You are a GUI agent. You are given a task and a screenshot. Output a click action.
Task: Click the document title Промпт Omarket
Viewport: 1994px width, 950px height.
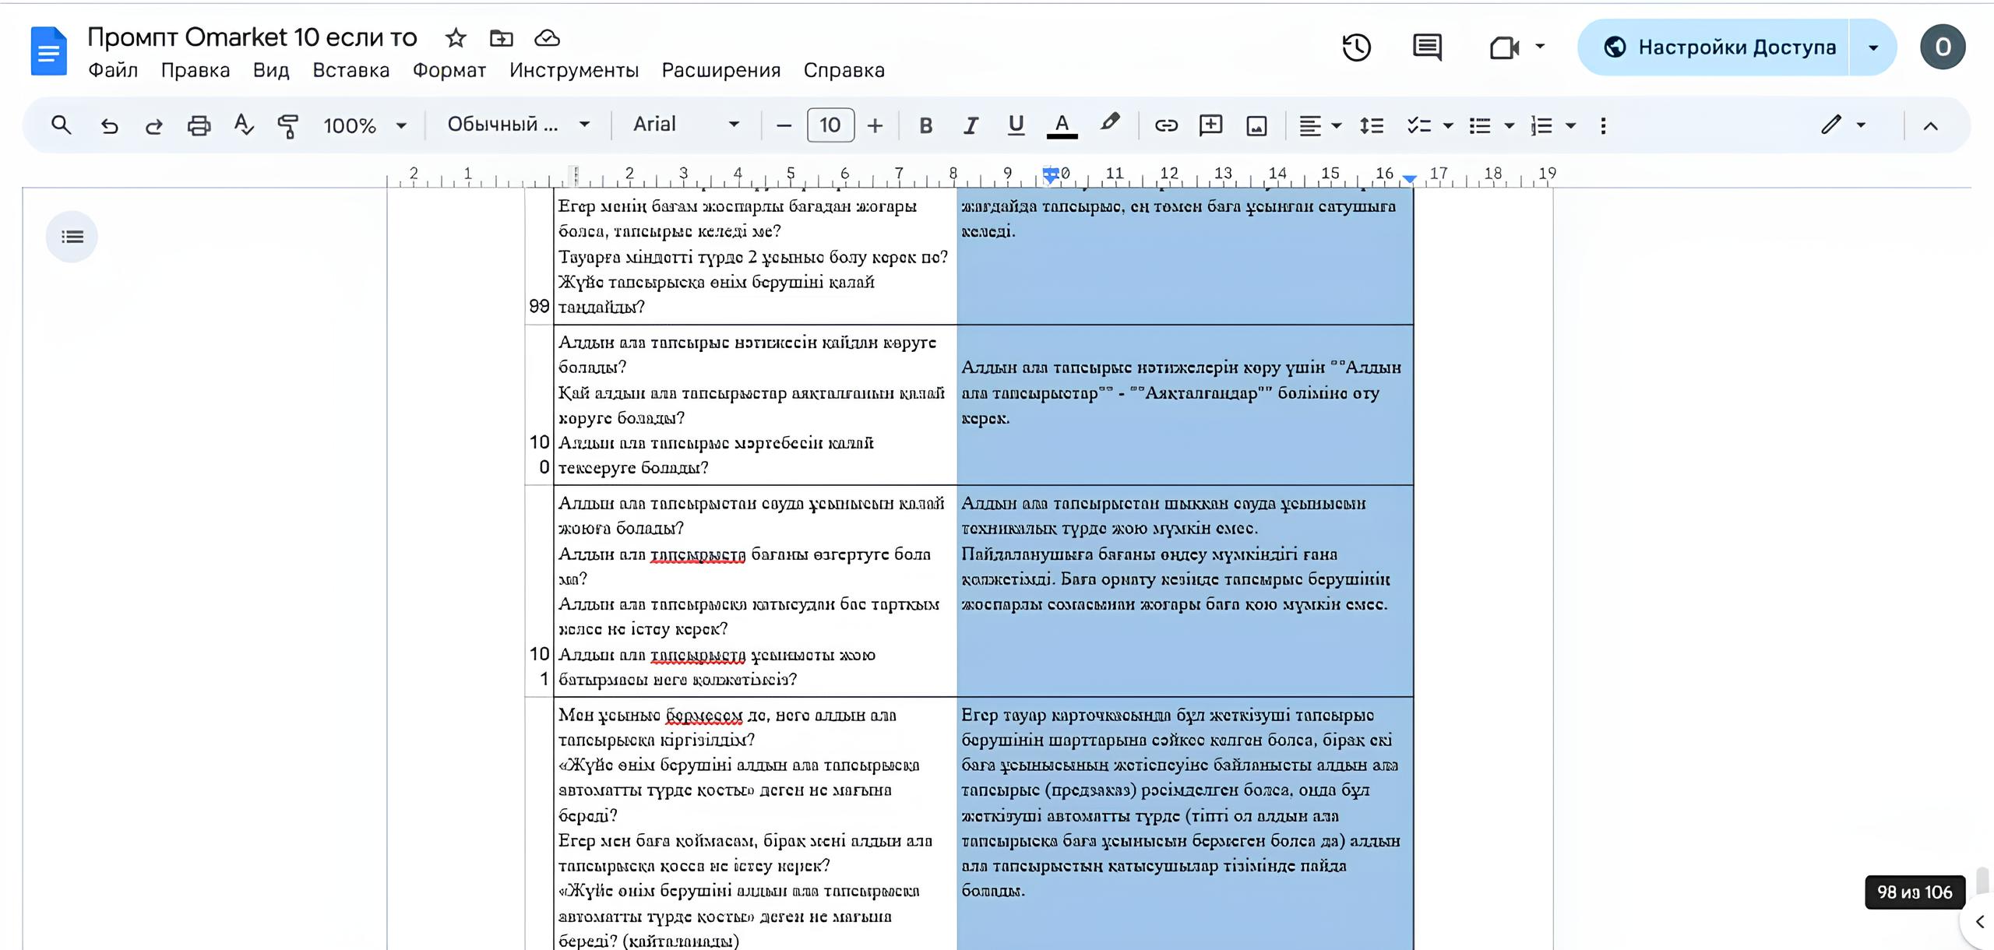[x=252, y=37]
